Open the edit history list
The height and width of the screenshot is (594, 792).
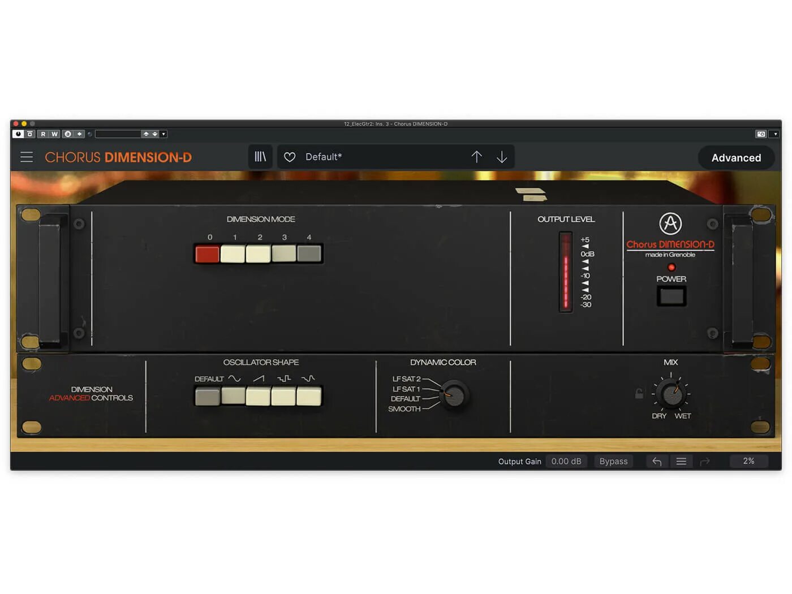(681, 462)
